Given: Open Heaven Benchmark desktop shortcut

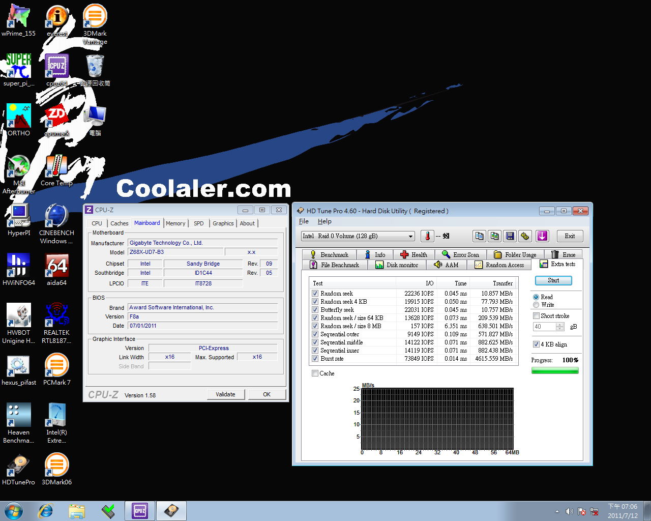Looking at the screenshot, I should (19, 423).
